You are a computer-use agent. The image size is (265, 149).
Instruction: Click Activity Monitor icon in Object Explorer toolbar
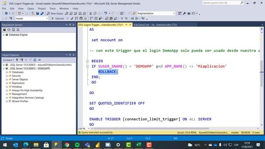39,60
